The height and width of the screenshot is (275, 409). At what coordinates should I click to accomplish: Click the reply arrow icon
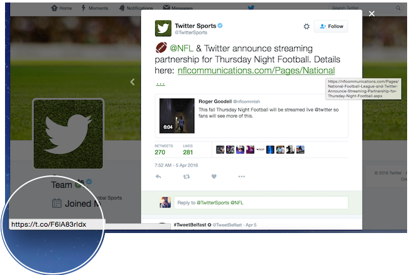point(158,177)
